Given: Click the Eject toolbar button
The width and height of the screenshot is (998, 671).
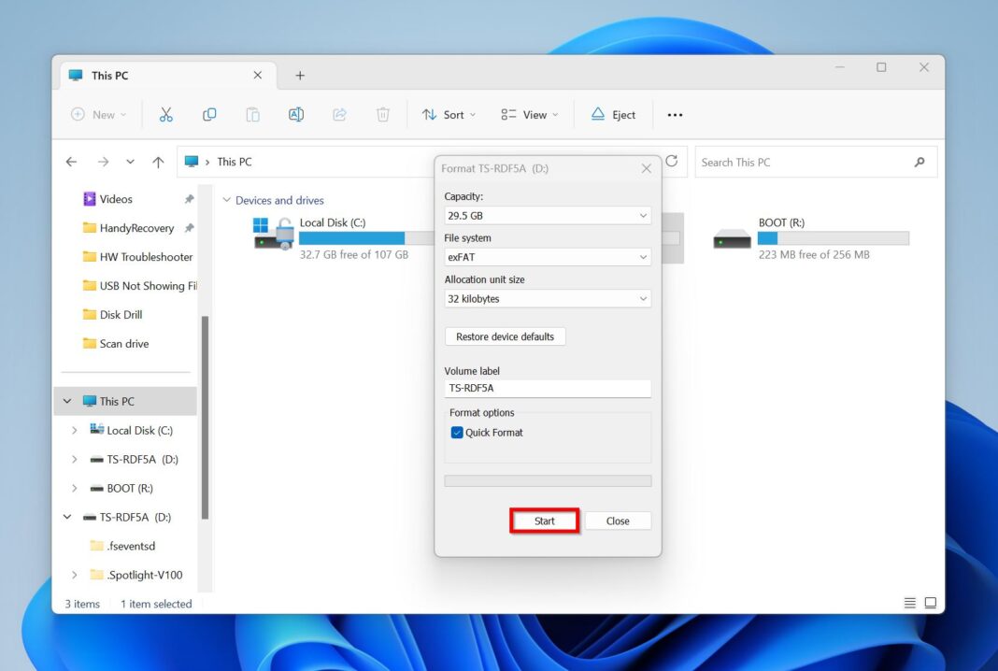Looking at the screenshot, I should click(614, 115).
